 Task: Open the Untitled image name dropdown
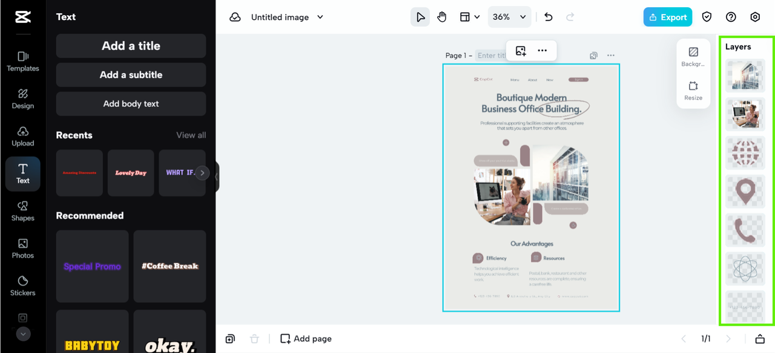(287, 17)
